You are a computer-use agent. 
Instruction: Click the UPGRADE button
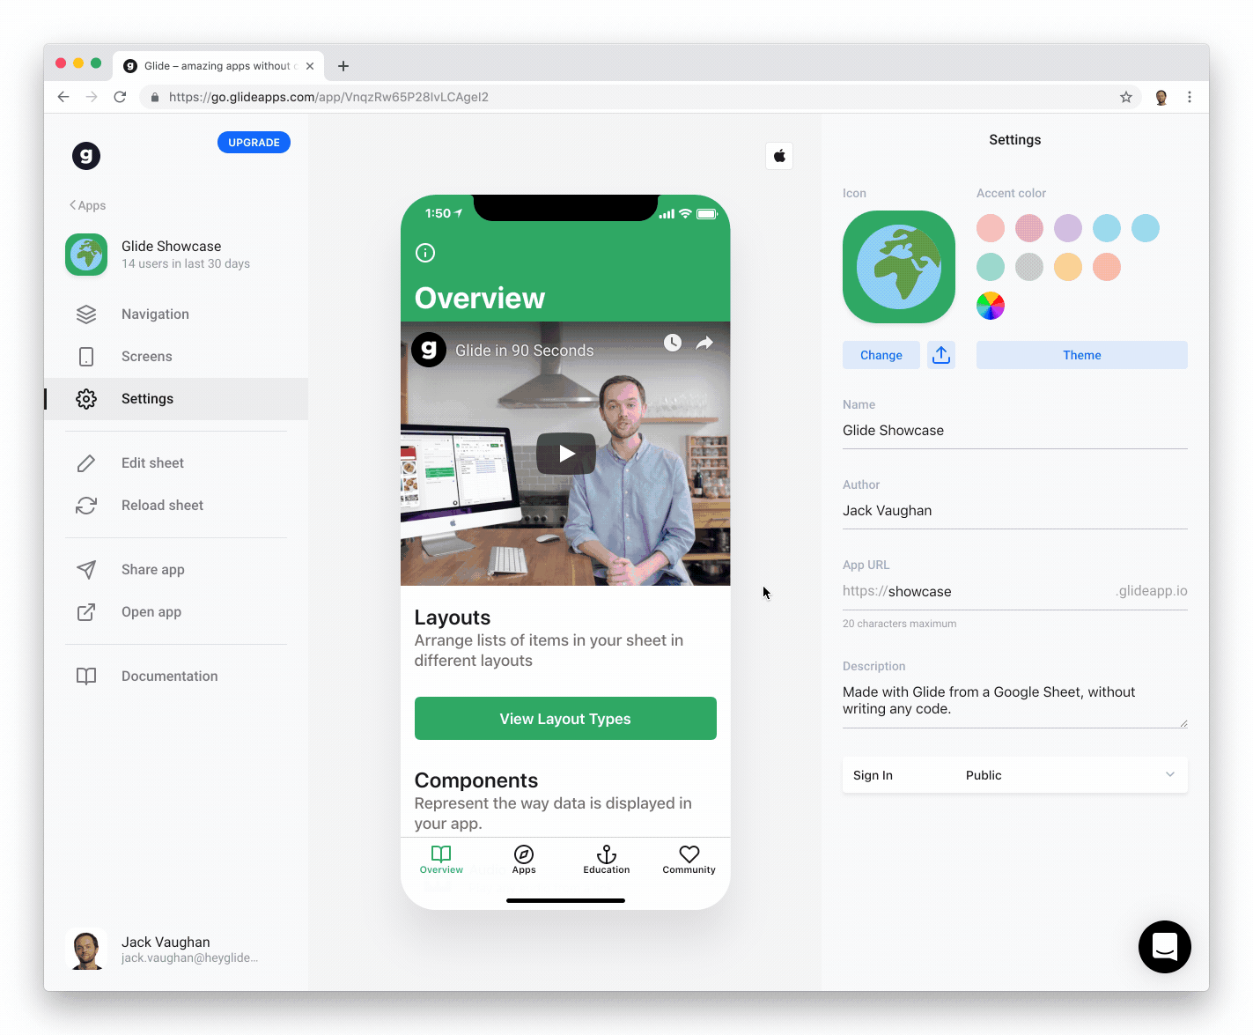(x=254, y=143)
